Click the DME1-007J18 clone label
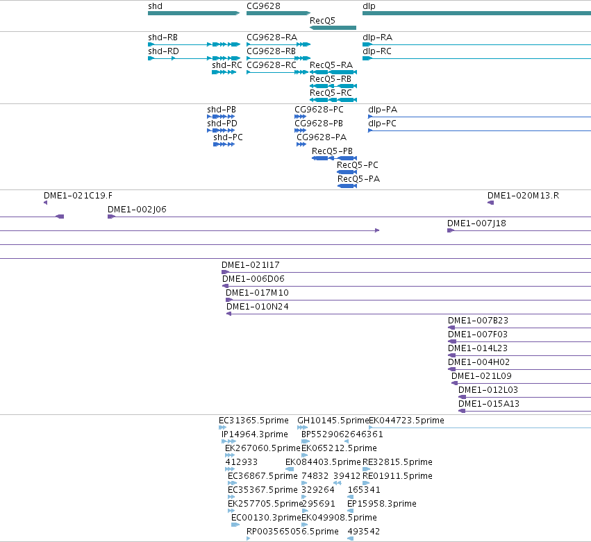 [477, 223]
